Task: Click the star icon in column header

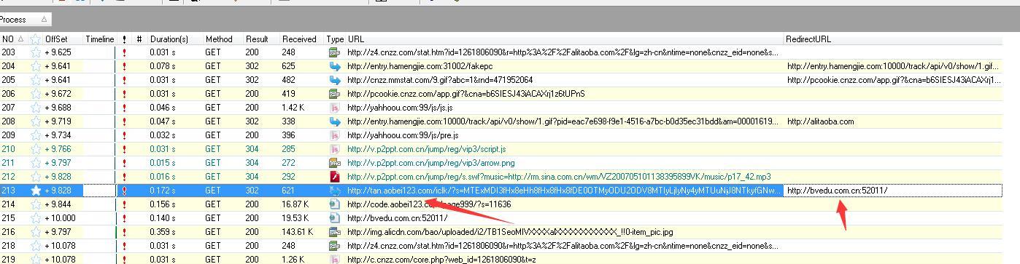Action: point(36,39)
